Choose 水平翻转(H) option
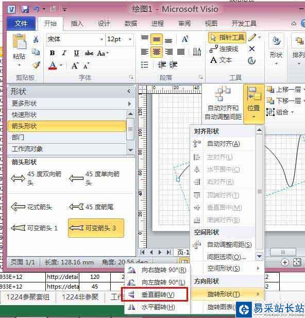305x318 pixels. coord(157,307)
